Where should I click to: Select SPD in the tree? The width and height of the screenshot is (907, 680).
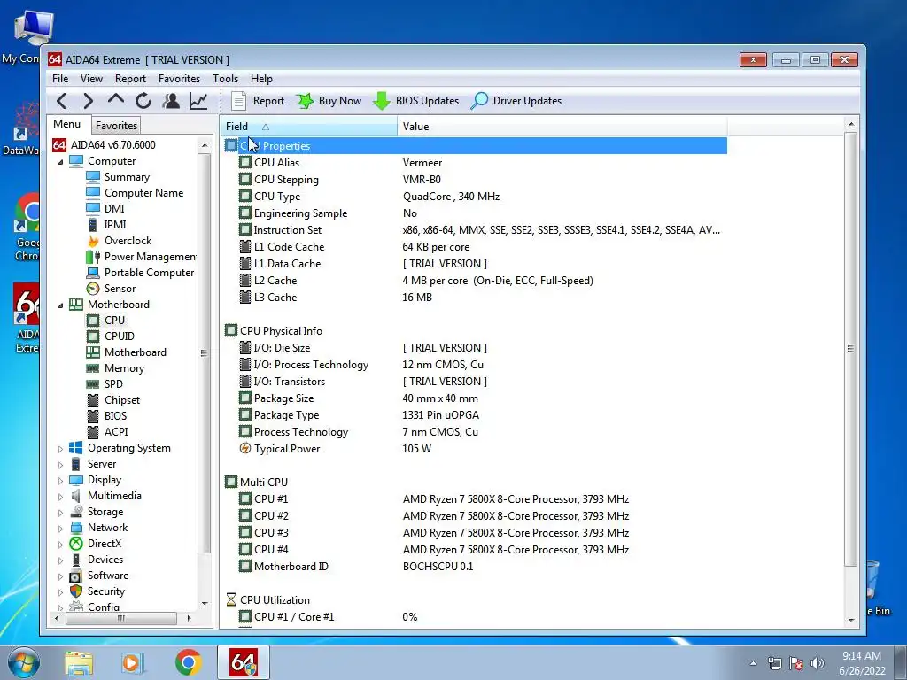coord(105,384)
